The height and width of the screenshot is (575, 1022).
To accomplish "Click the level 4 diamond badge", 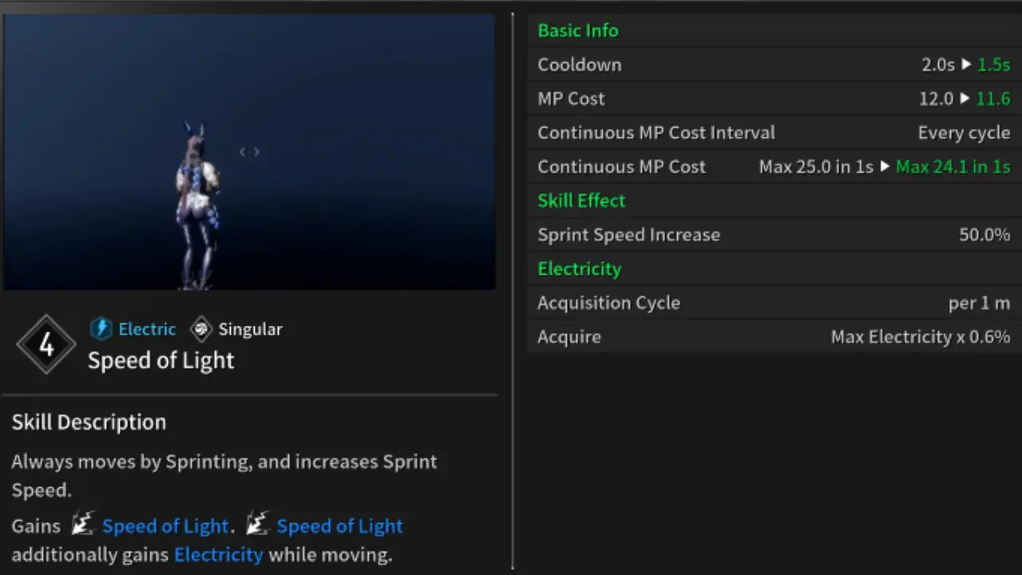I will (46, 344).
